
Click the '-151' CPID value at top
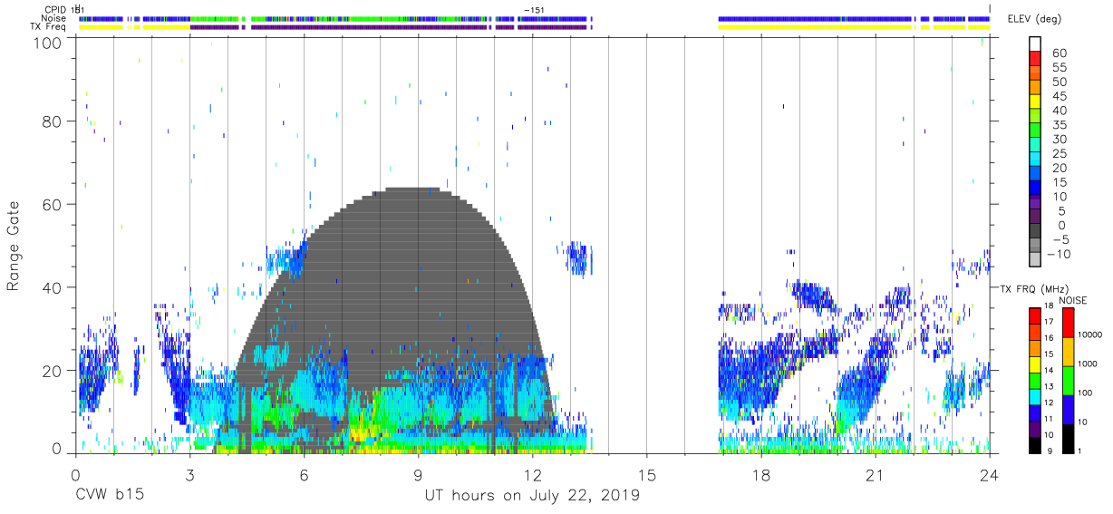535,10
